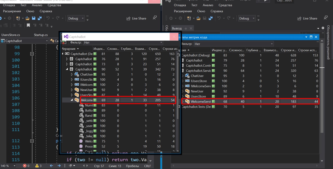Click Undo icon in left window toolbar
Image resolution: width=333 pixels, height=169 pixels.
pyautogui.click(x=48, y=18)
